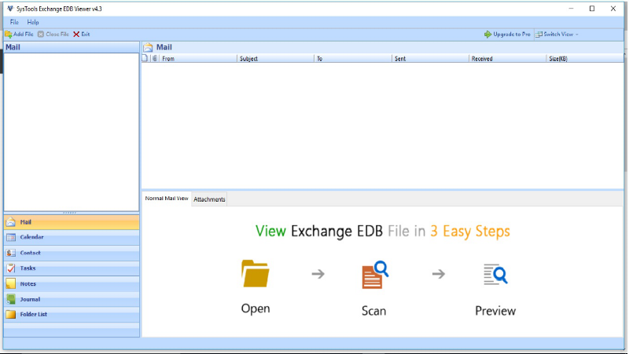Click the Mail envelope icon in the list header
The height and width of the screenshot is (354, 629).
point(148,47)
